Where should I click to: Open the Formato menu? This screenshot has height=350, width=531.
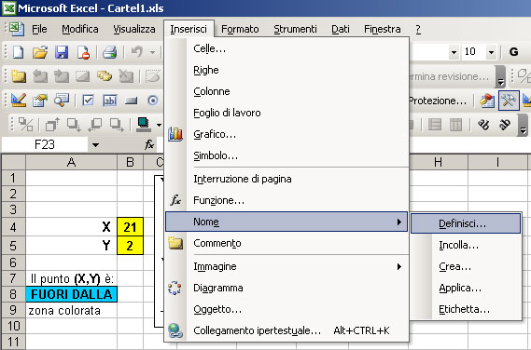(x=240, y=29)
